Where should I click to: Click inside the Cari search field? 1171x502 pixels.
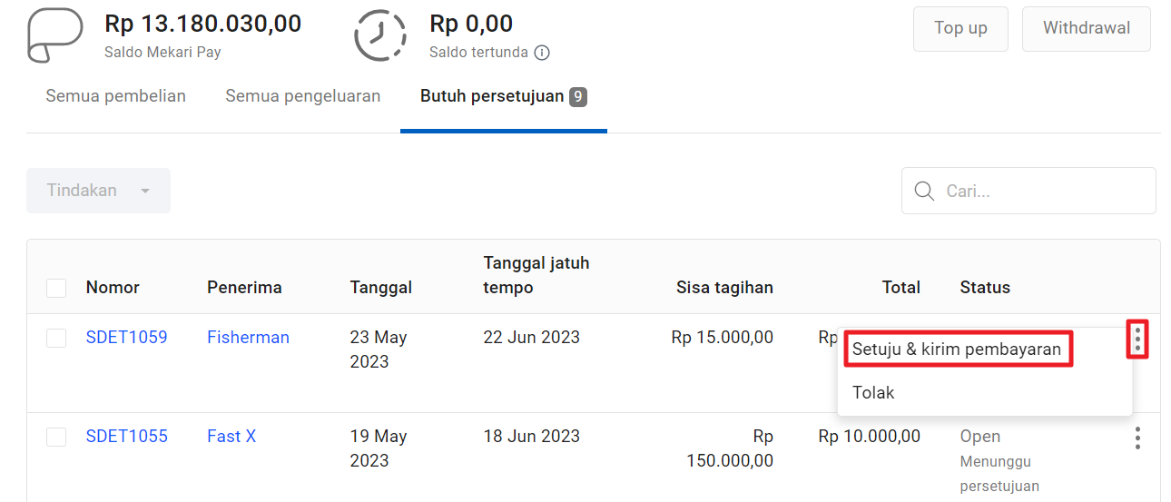click(x=1028, y=191)
